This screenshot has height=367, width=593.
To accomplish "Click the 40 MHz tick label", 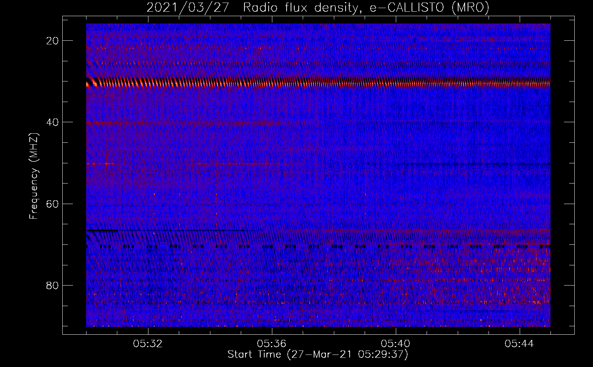I will (x=52, y=122).
